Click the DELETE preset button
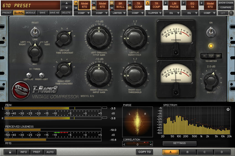 pyautogui.click(x=66, y=13)
